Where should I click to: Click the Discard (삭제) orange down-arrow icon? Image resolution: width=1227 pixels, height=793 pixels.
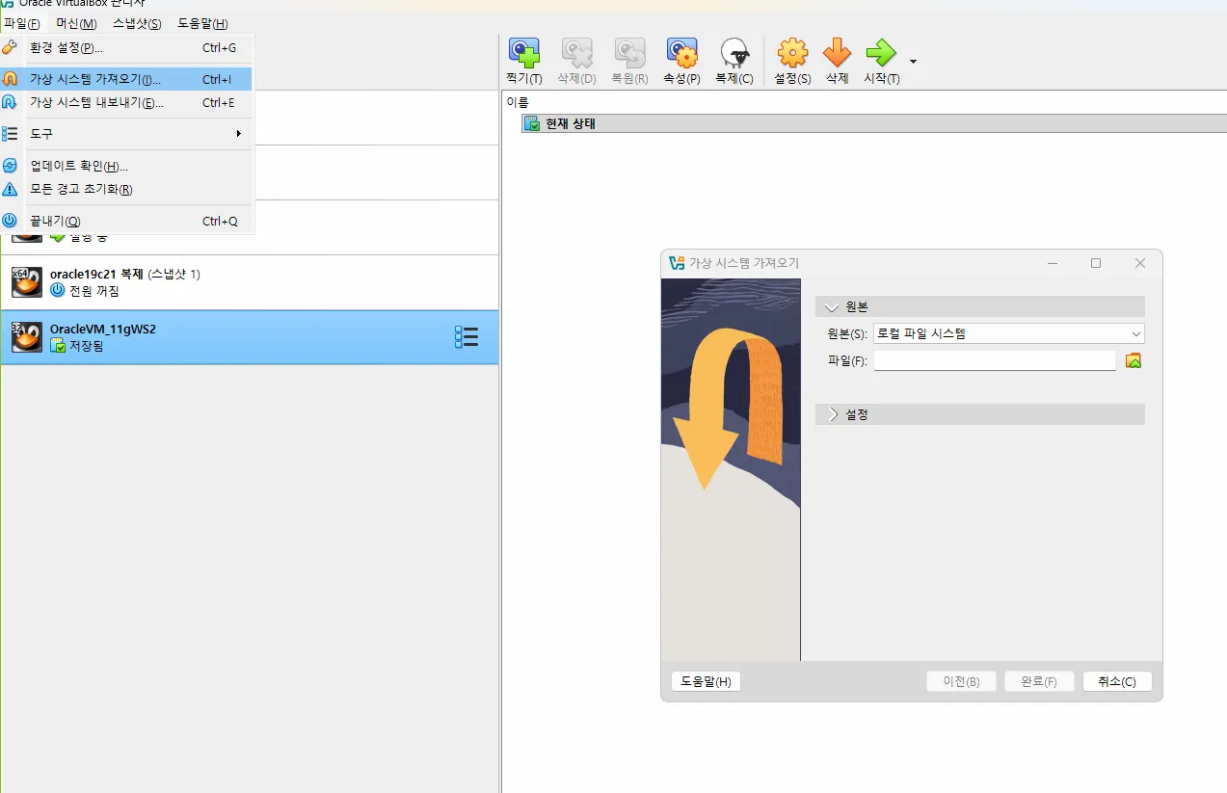[837, 53]
